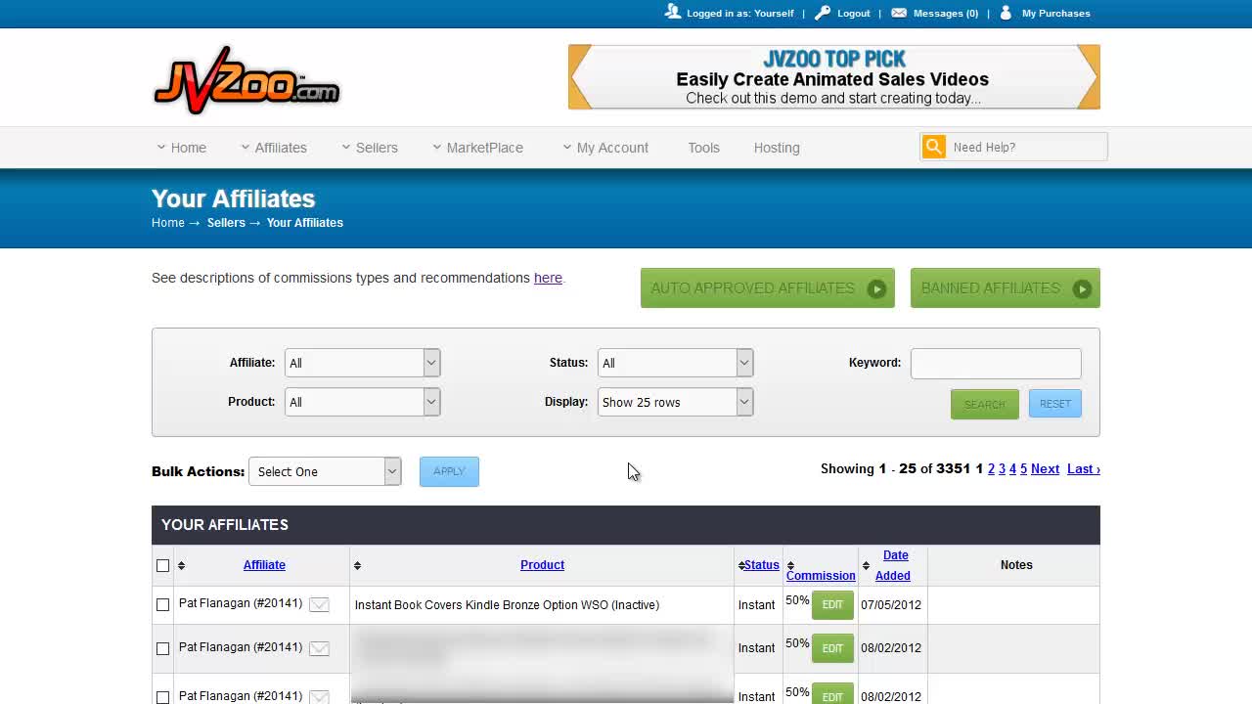
Task: Click mail icon in second Pat Flanagan row
Action: coord(319,648)
